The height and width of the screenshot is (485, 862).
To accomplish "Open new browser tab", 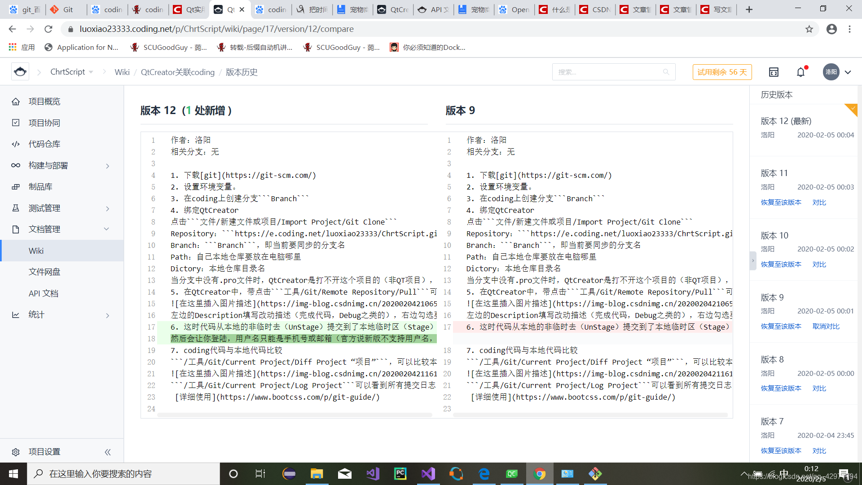I will pyautogui.click(x=749, y=9).
